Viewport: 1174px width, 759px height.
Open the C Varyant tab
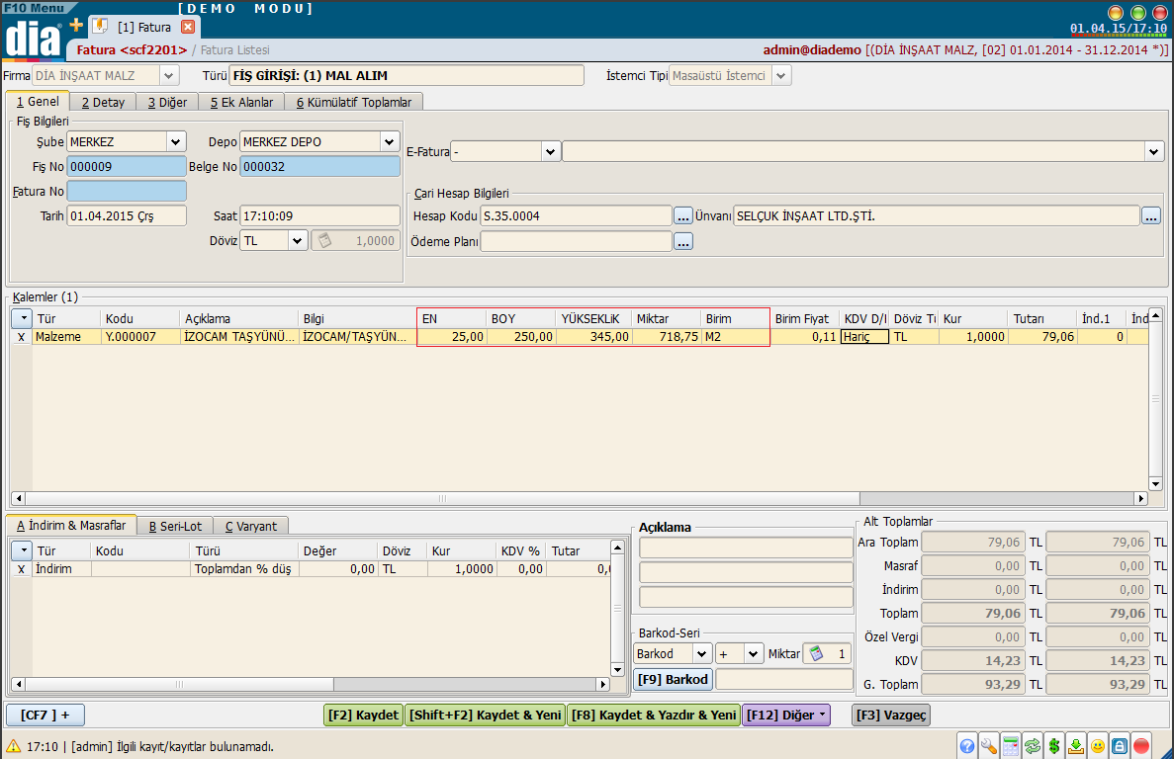click(x=251, y=527)
